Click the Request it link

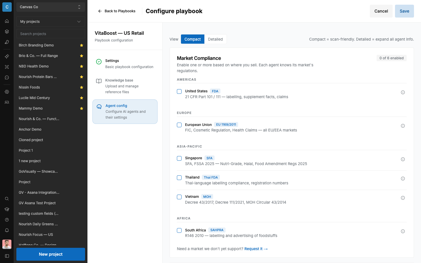pos(256,249)
